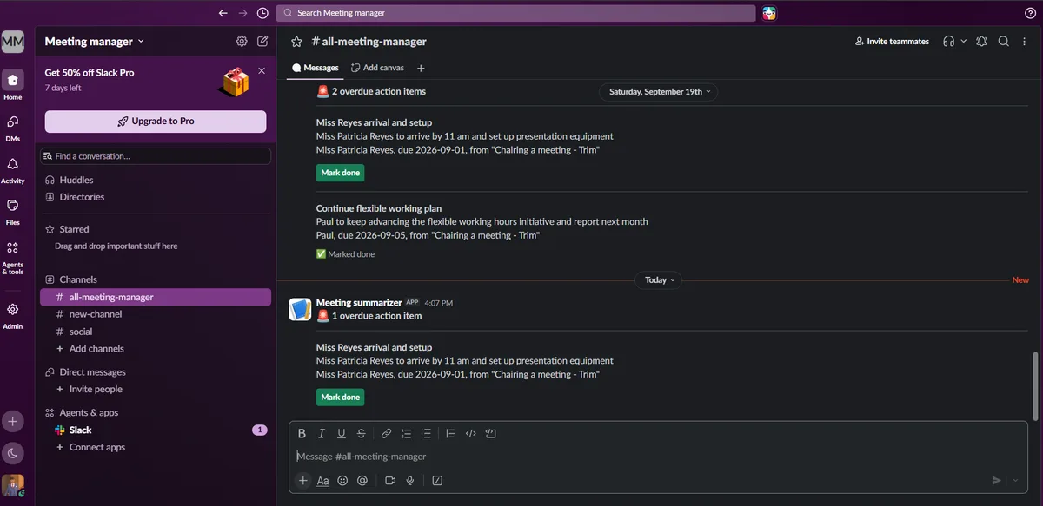Insert a link in the message
This screenshot has width=1043, height=506.
click(x=387, y=434)
